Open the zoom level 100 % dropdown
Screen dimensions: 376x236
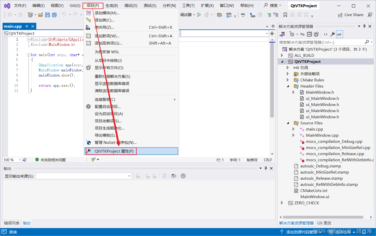pos(20,160)
